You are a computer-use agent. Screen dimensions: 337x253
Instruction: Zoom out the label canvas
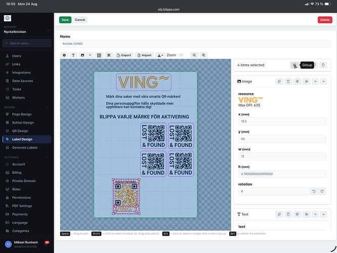194,55
